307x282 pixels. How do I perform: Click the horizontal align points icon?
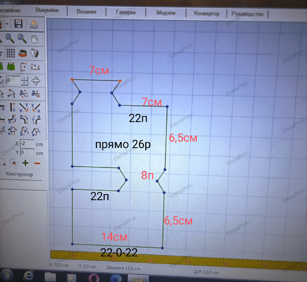35,67
